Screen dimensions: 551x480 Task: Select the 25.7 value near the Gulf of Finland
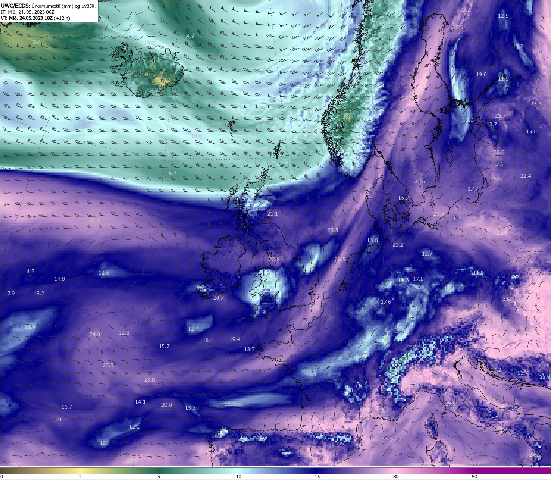coord(500,116)
